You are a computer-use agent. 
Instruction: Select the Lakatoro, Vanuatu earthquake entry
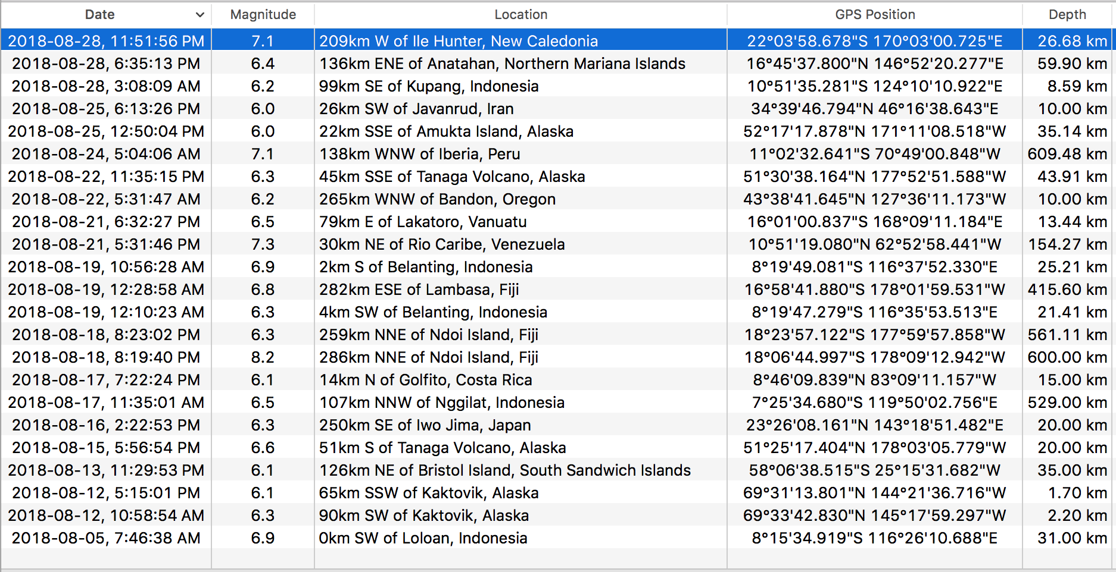tap(423, 222)
